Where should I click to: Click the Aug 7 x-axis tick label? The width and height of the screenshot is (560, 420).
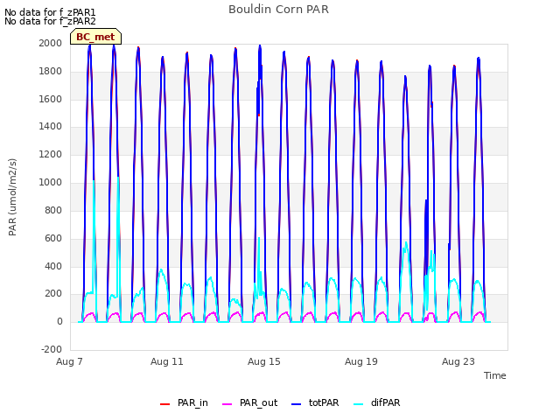(x=69, y=361)
